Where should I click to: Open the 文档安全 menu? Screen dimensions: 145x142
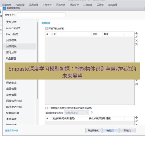pos(88,5)
